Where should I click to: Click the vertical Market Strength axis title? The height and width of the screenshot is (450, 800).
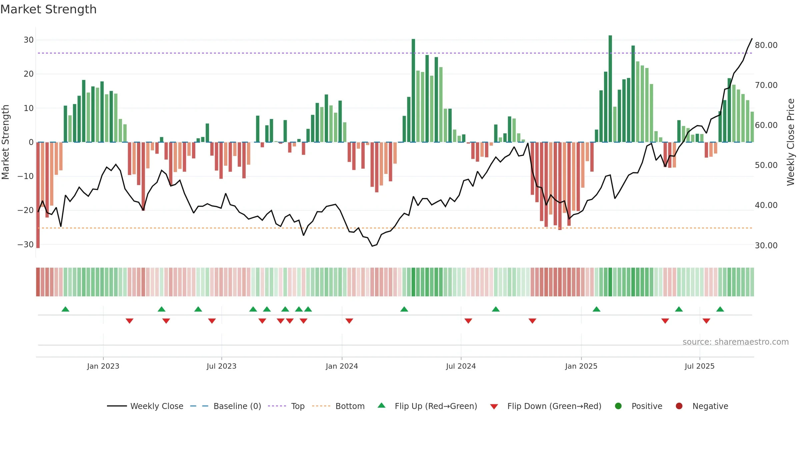(5, 142)
